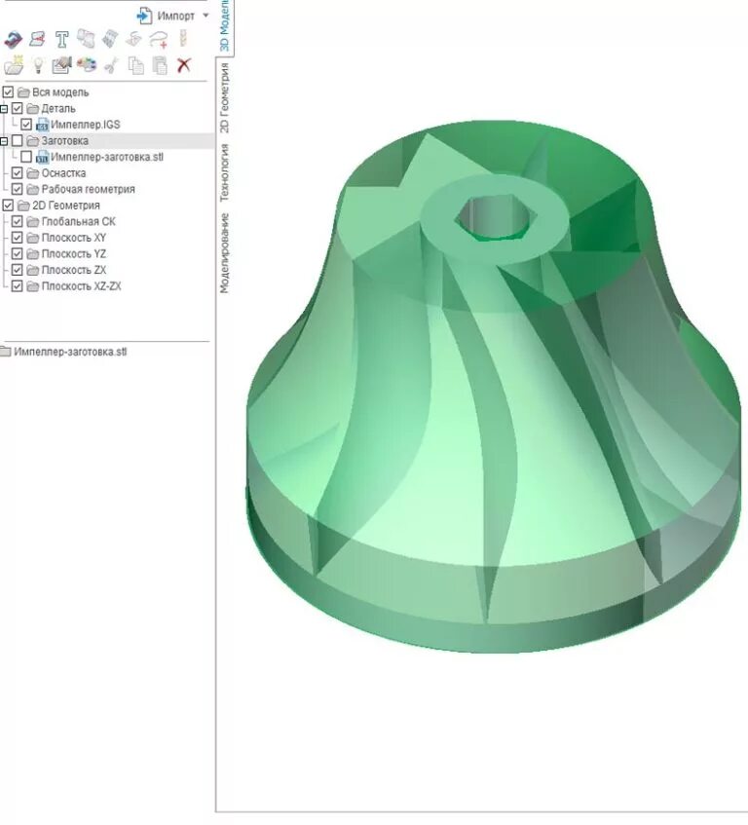The width and height of the screenshot is (748, 825).
Task: Select the 2D Геометрия tree node label
Action: click(66, 206)
